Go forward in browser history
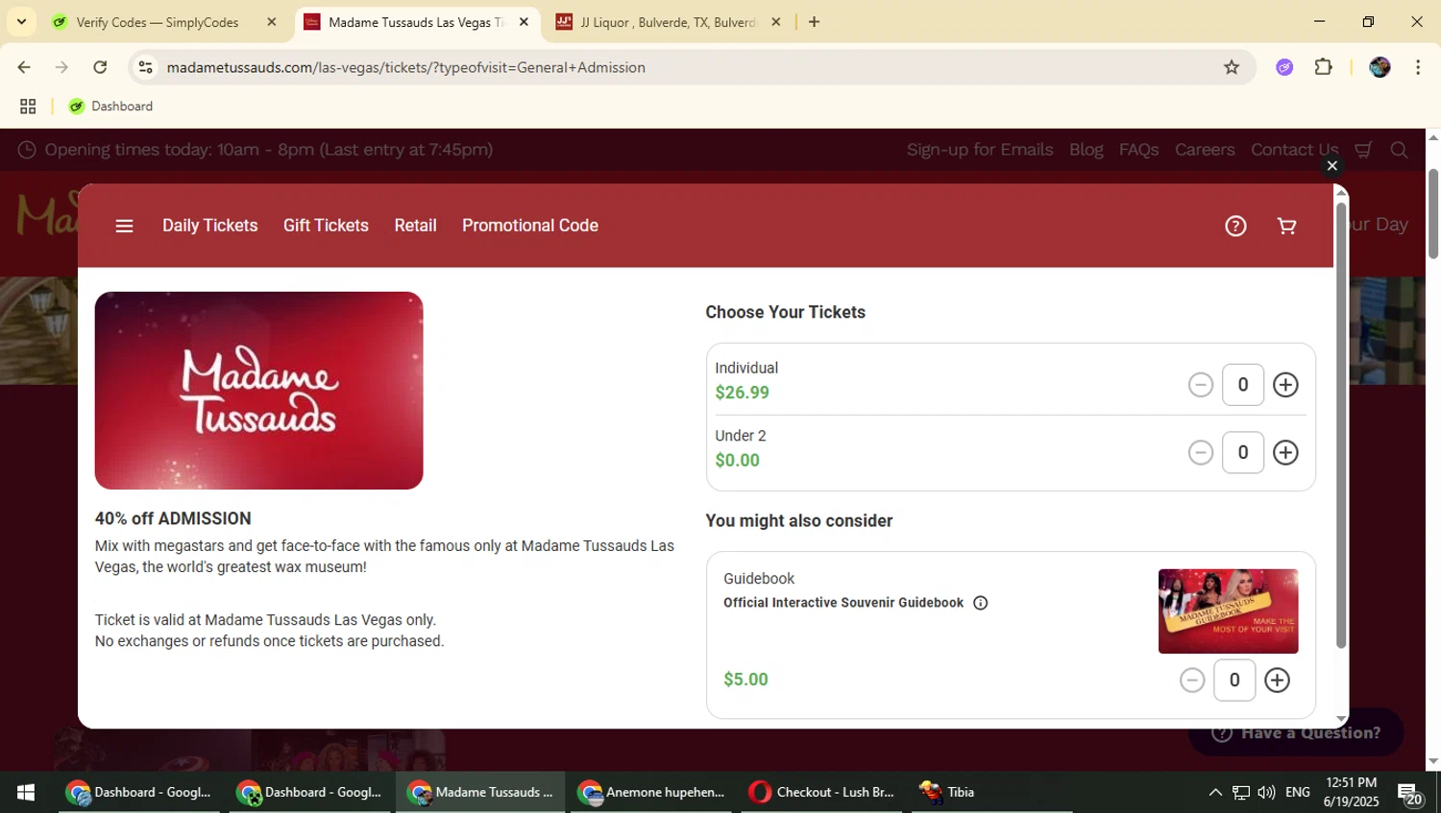 click(x=61, y=67)
